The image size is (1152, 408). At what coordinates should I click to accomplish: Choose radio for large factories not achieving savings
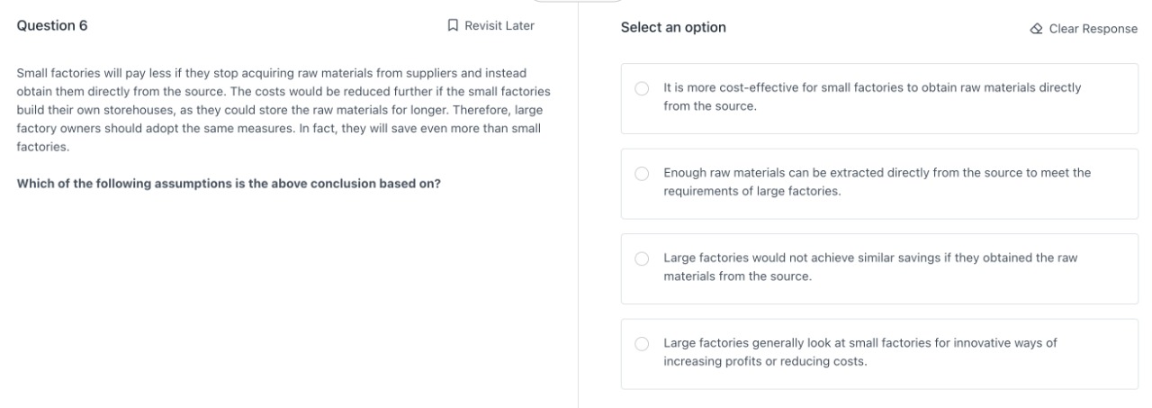click(x=642, y=258)
